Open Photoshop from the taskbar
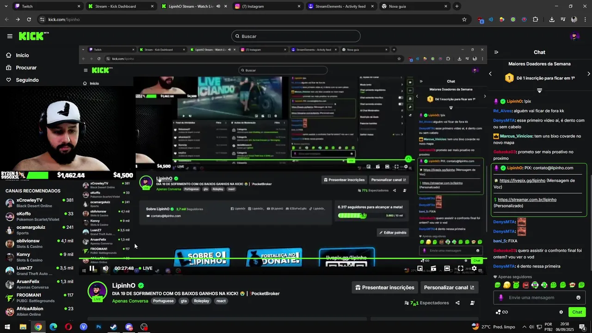Viewport: 592px width, 333px height. 99,327
